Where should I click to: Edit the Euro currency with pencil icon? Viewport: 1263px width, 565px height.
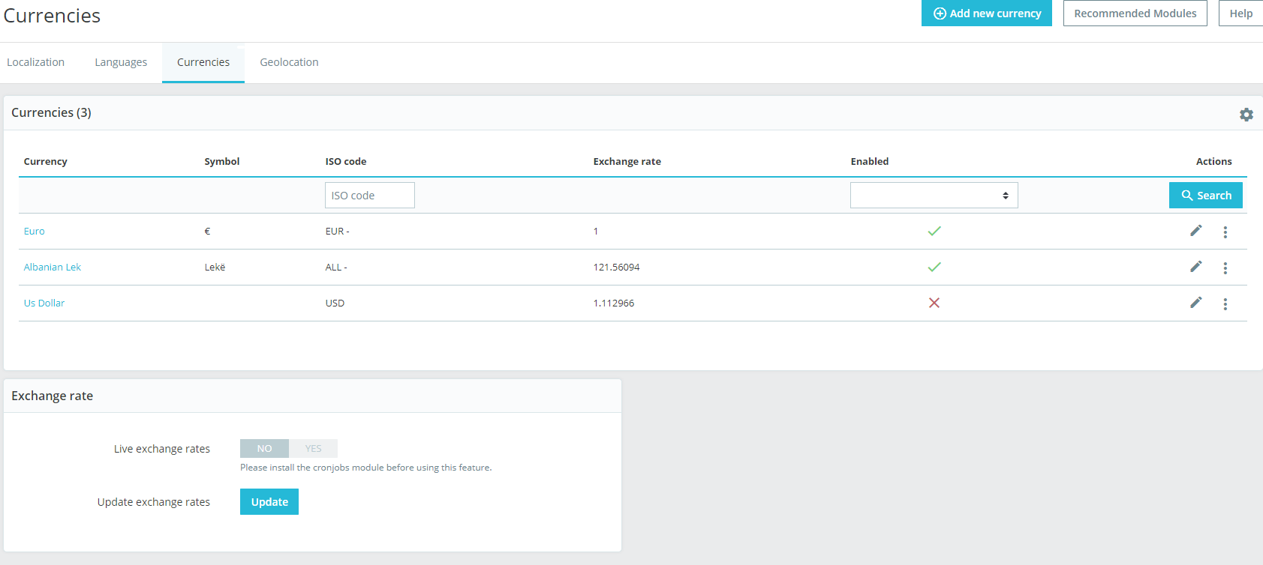coord(1196,231)
